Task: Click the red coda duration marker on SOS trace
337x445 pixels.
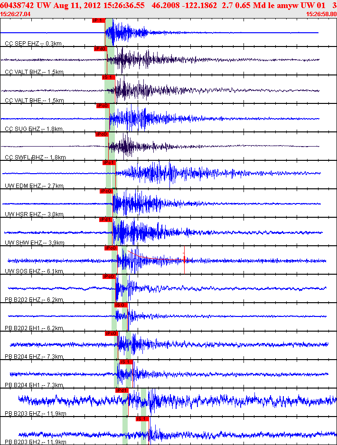Action: pos(185,260)
